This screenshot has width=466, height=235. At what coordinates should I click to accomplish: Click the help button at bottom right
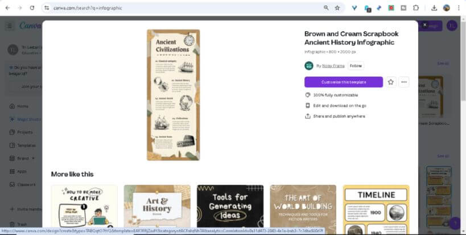pos(455,224)
